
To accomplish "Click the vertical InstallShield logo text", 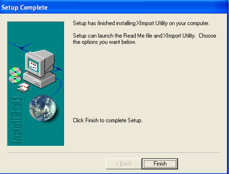I will point(16,120).
